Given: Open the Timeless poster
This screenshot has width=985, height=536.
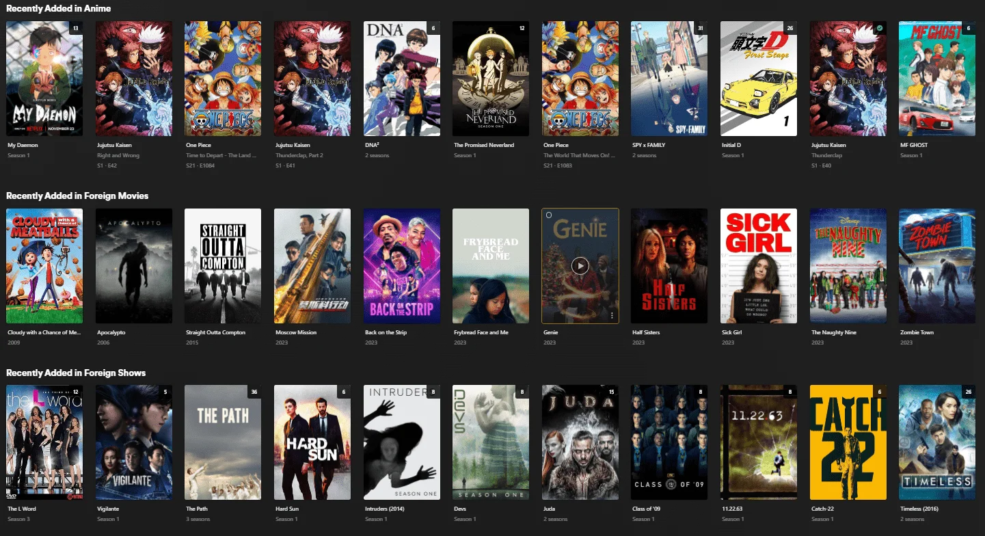Looking at the screenshot, I should (x=937, y=443).
